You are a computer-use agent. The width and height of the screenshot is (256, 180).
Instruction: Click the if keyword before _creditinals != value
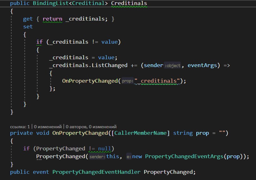[x=39, y=42]
